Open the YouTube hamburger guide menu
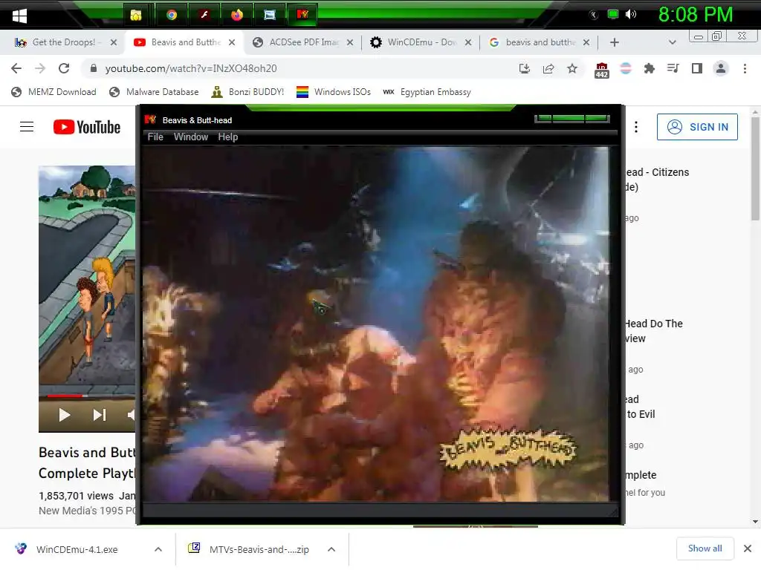The image size is (761, 570). (27, 127)
